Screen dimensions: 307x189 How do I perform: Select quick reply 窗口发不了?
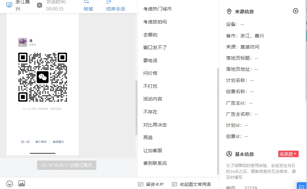(x=155, y=48)
